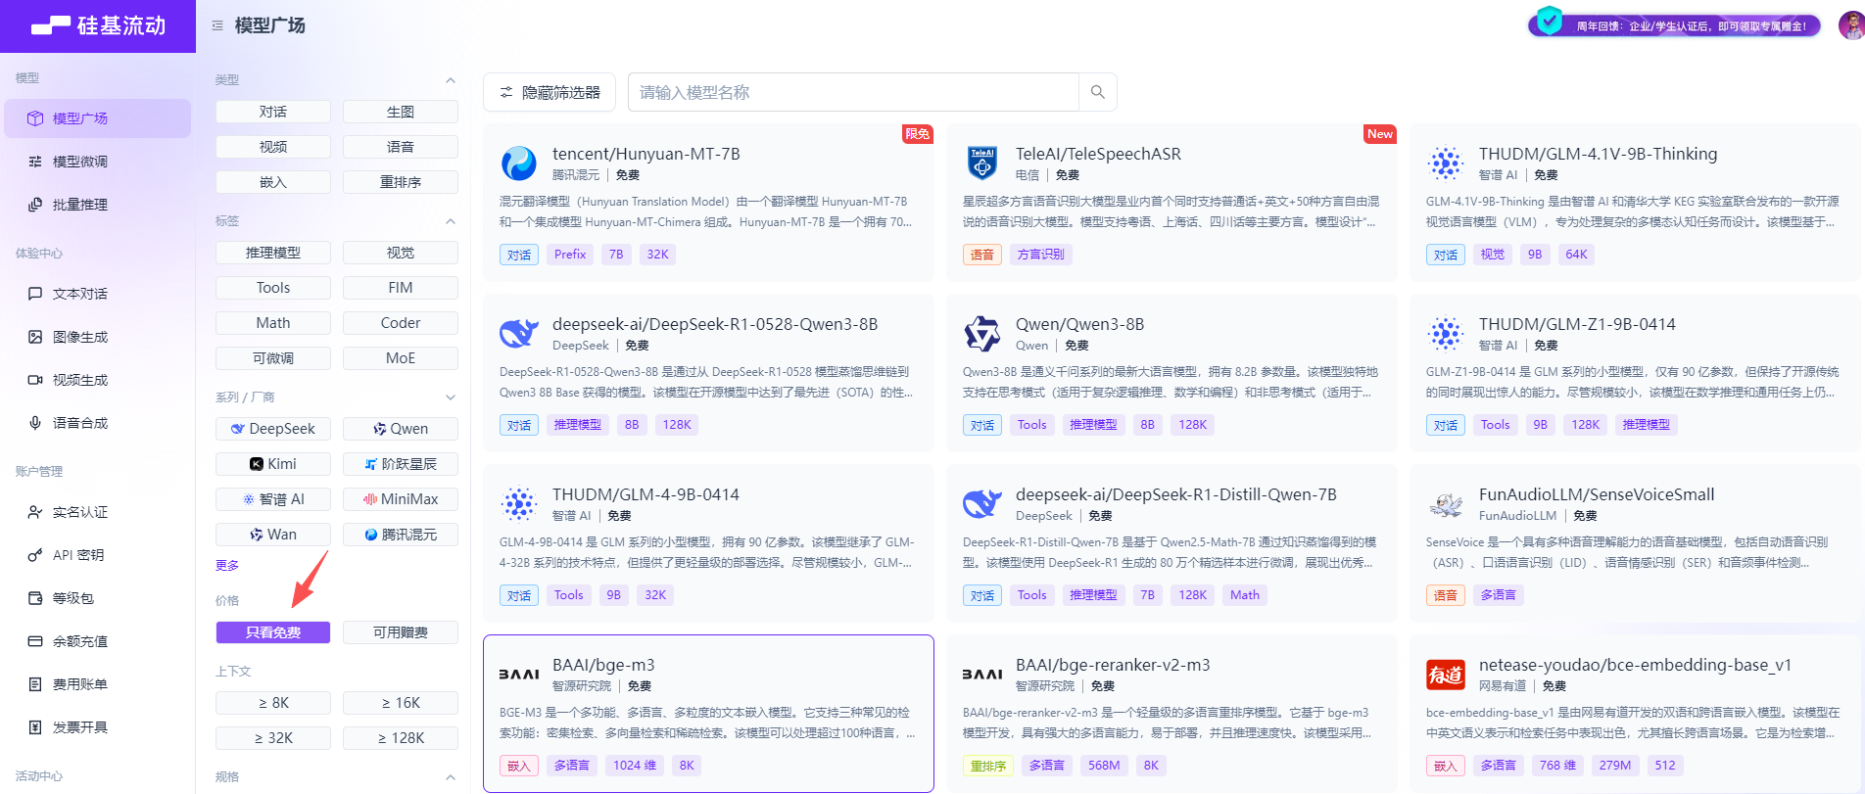The width and height of the screenshot is (1865, 794).
Task: Open 文本对话 in the sidebar
Action: (x=97, y=294)
